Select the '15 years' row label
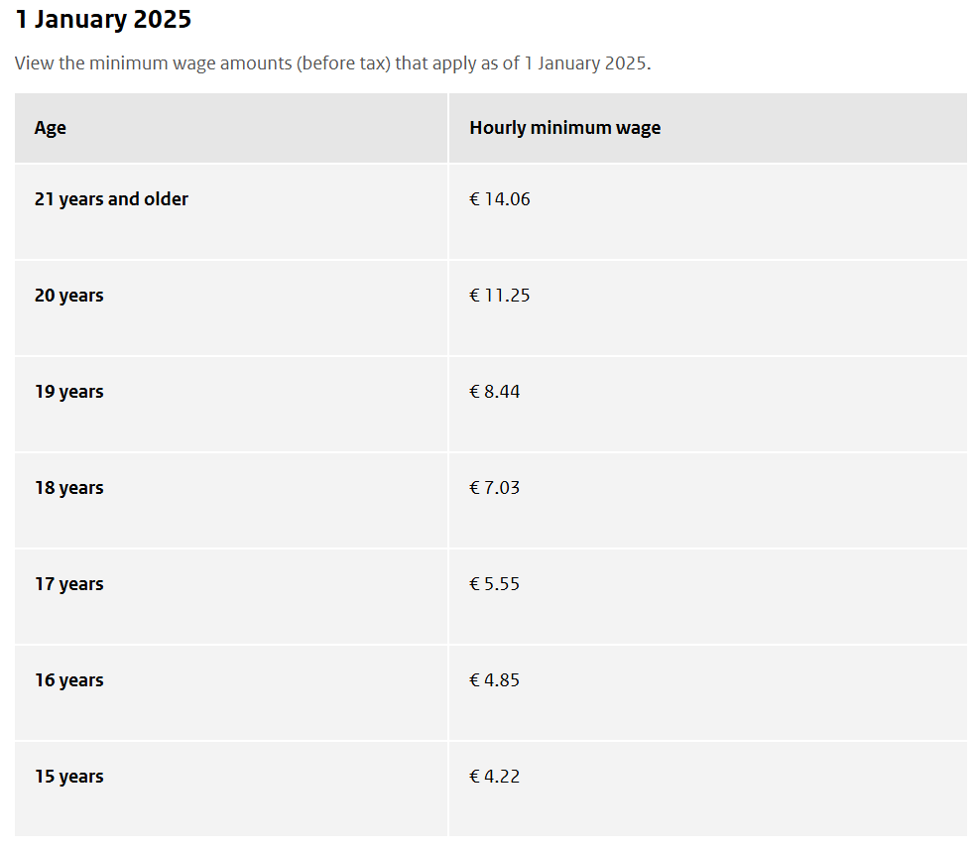The width and height of the screenshot is (977, 850). [68, 777]
